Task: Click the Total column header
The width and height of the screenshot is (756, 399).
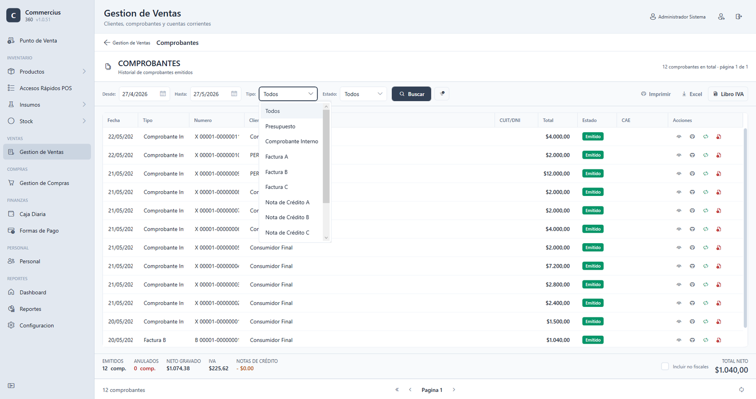Action: (x=558, y=120)
